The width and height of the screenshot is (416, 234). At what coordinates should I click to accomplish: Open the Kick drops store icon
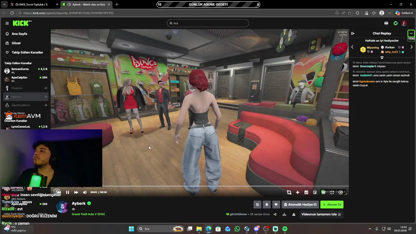(x=386, y=23)
